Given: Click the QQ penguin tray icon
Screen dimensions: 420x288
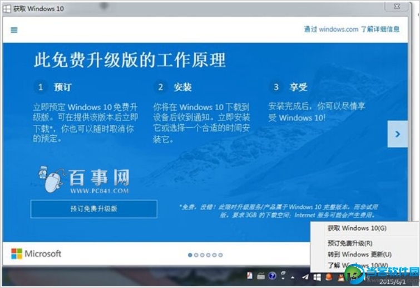Looking at the screenshot, I should 340,278.
